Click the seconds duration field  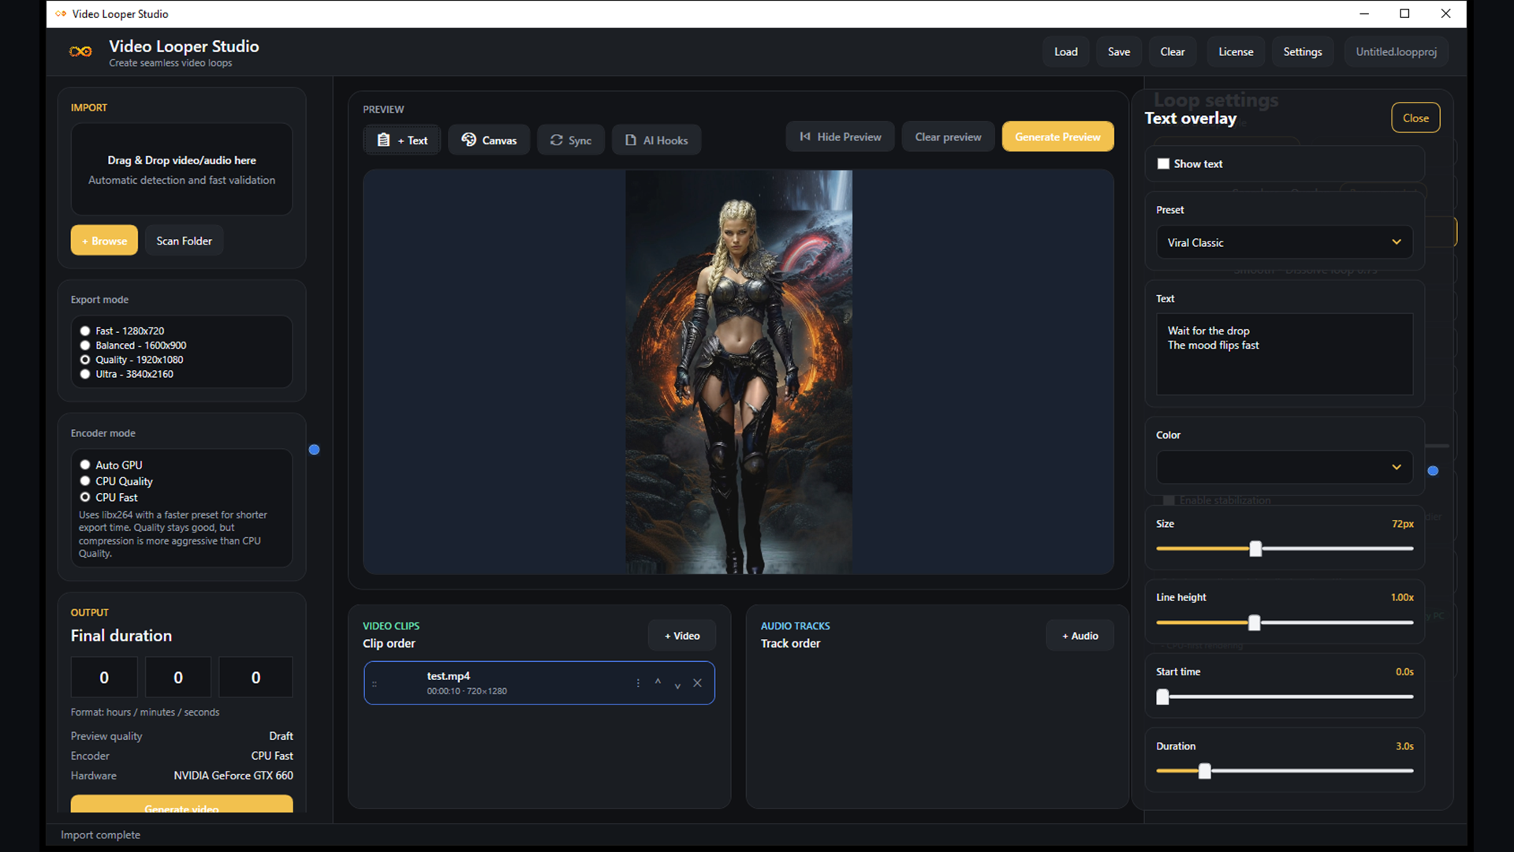click(x=255, y=677)
